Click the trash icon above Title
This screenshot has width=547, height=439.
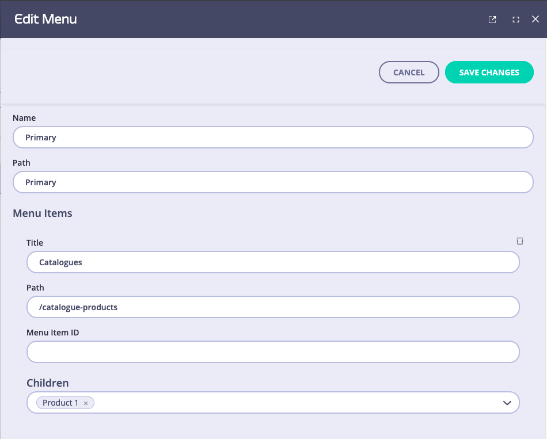coord(520,241)
